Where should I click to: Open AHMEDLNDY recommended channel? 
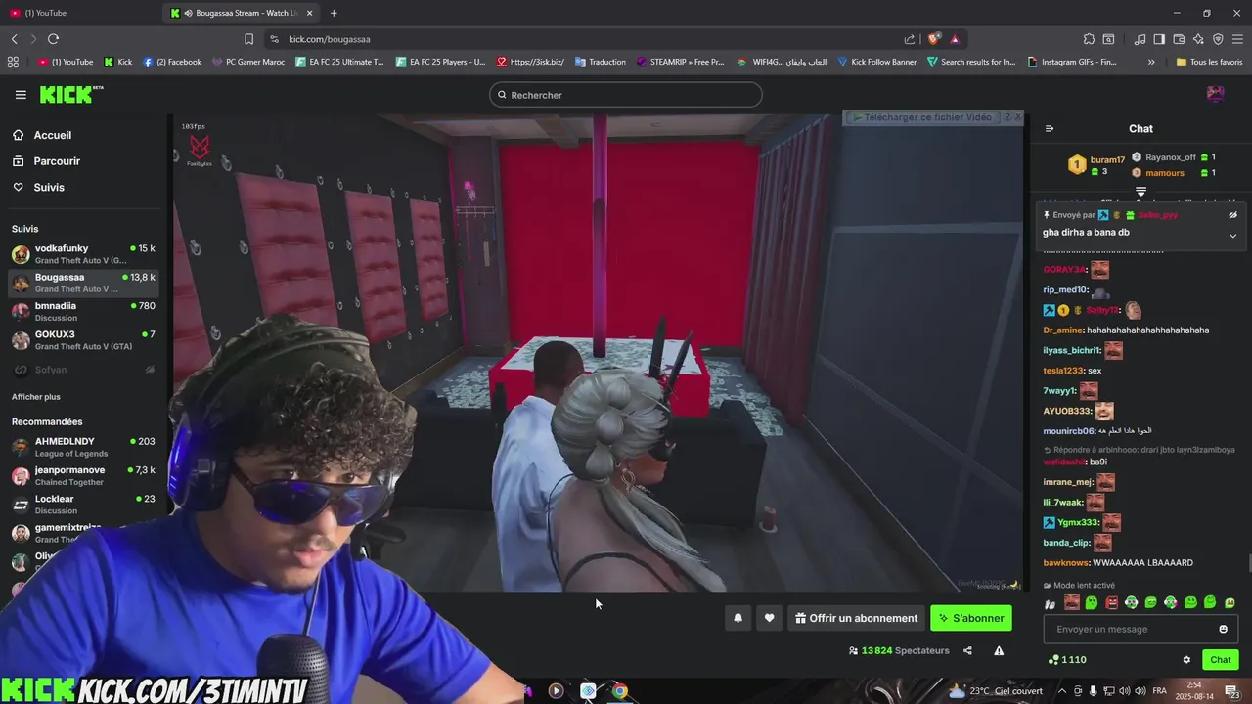click(83, 447)
